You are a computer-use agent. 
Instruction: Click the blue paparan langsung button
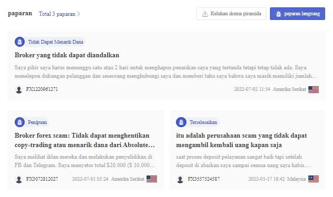coord(297,14)
